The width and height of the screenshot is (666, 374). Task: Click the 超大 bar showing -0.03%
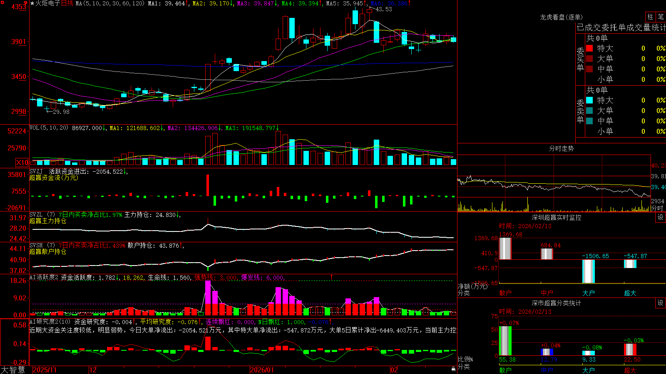[630, 349]
